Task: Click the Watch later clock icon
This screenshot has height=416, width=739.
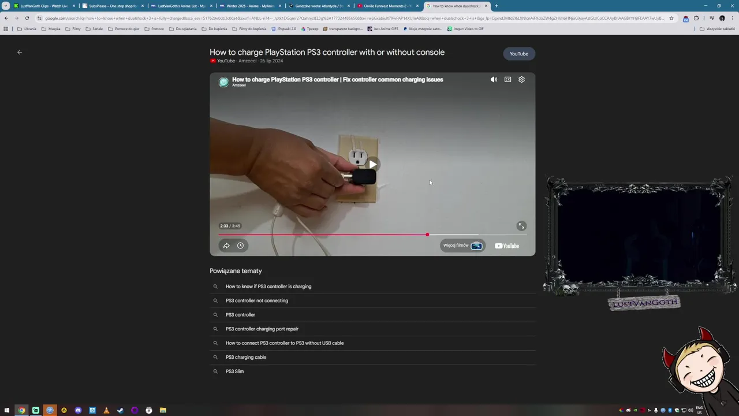Action: pos(240,246)
